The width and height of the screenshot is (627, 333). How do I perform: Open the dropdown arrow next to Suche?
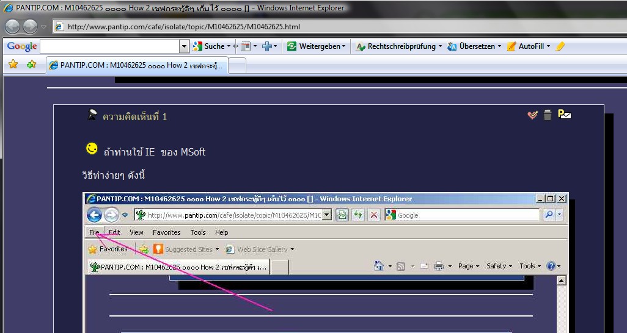(229, 46)
